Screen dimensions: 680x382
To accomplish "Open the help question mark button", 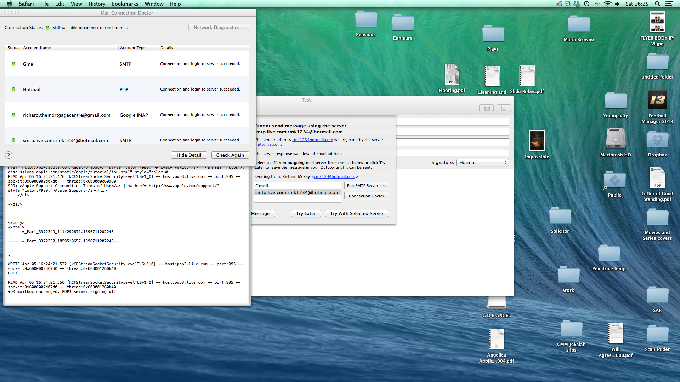I will point(9,155).
